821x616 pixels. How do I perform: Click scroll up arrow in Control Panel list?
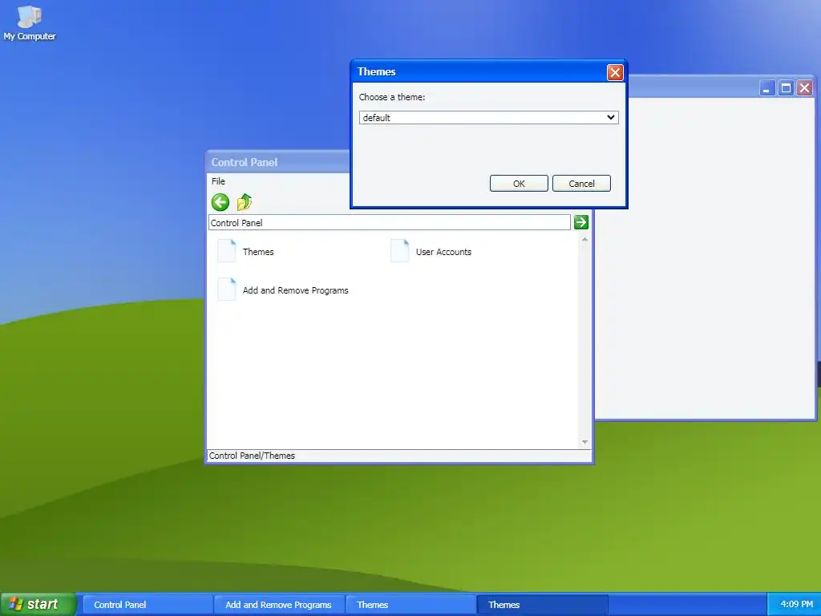584,239
